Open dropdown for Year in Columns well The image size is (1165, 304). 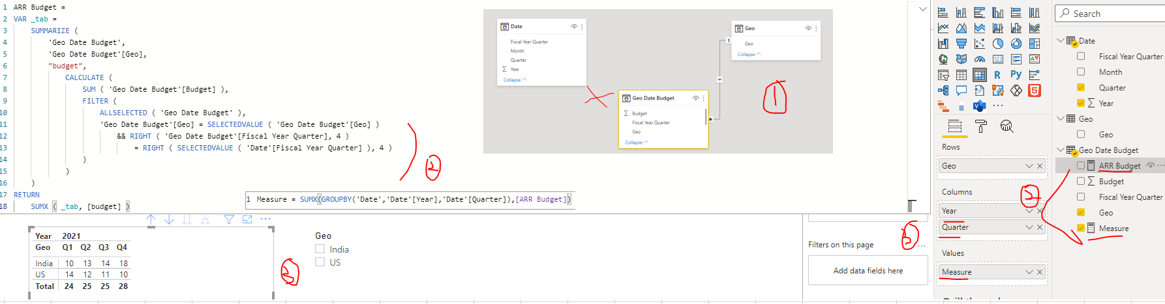[x=1029, y=211]
